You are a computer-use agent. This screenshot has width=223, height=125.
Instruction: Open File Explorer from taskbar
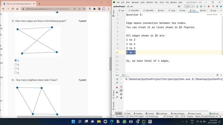(x=99, y=122)
